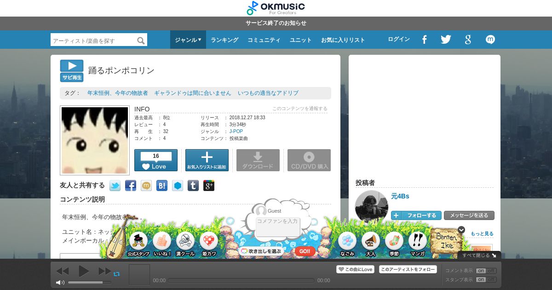This screenshot has width=552, height=290.
Task: Click the fast-forward button in player
Action: pos(105,271)
